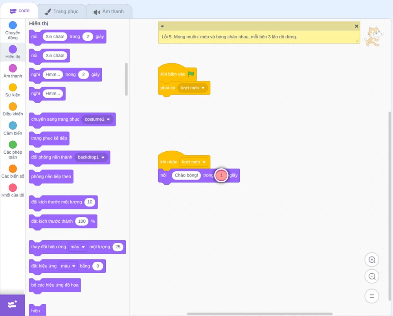The width and height of the screenshot is (393, 316).
Task: Open the Âm thanh block category
Action: point(13,71)
